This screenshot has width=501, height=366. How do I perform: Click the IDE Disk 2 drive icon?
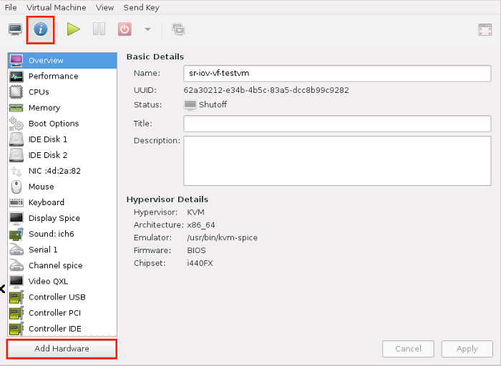tap(16, 155)
